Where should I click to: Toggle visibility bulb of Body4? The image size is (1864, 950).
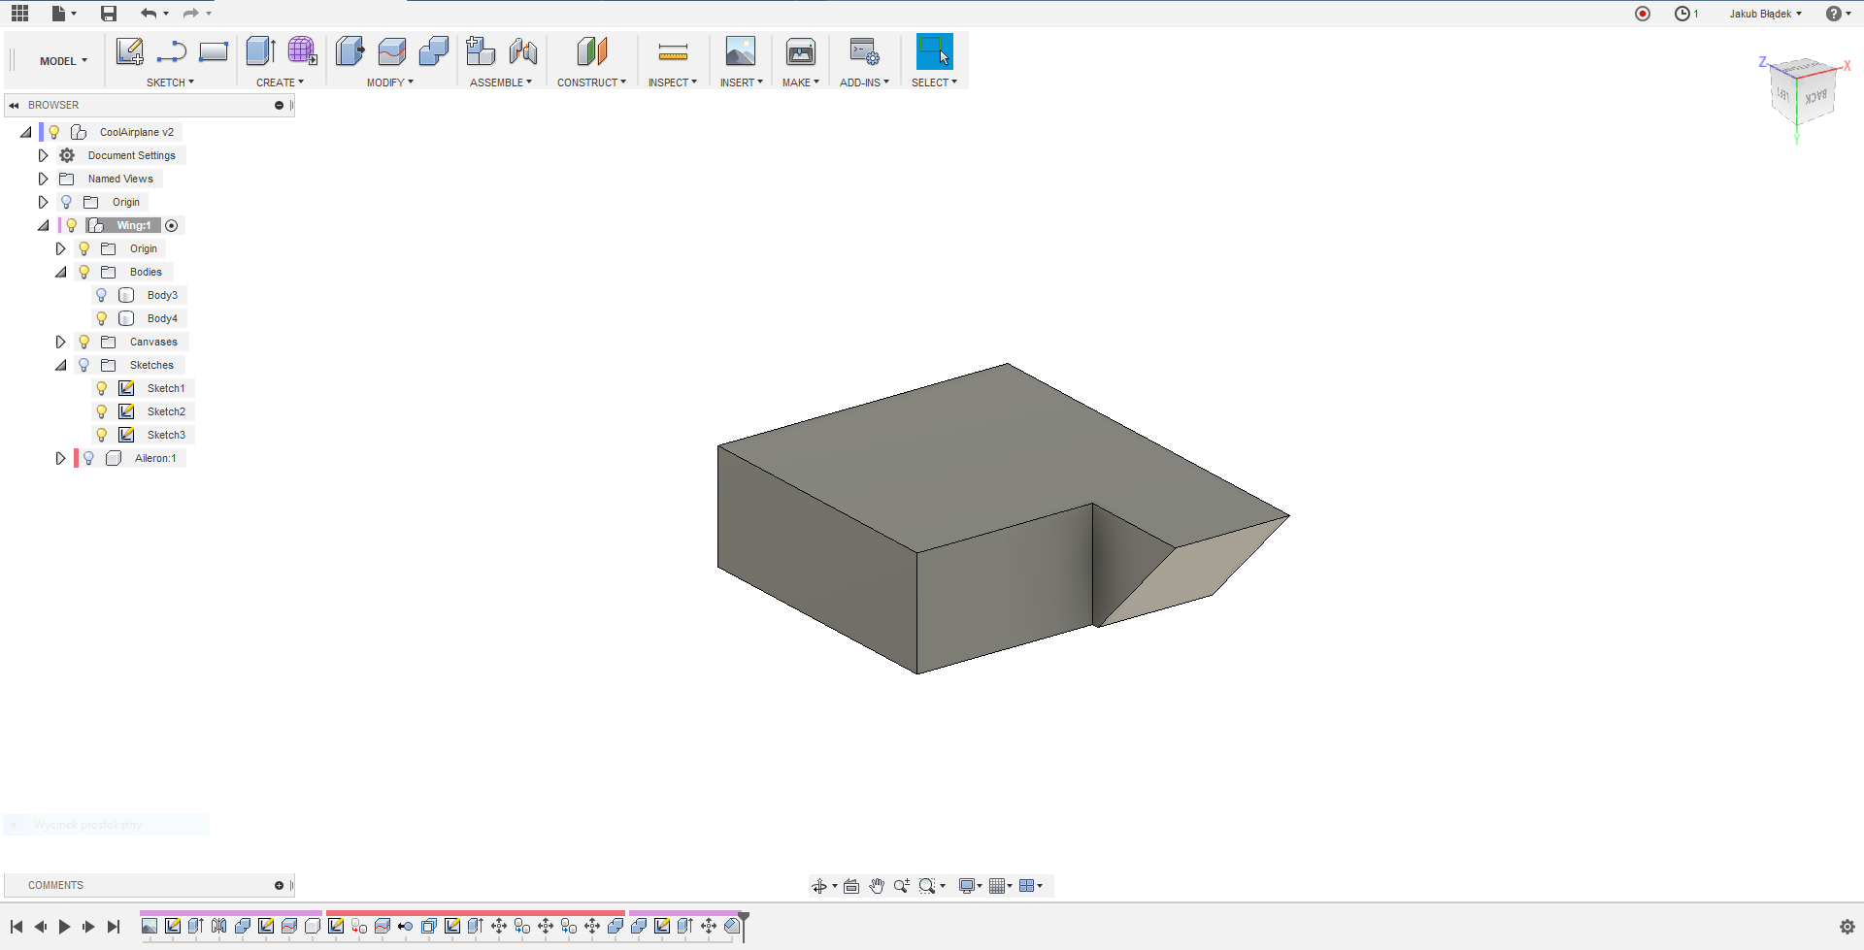(x=101, y=318)
